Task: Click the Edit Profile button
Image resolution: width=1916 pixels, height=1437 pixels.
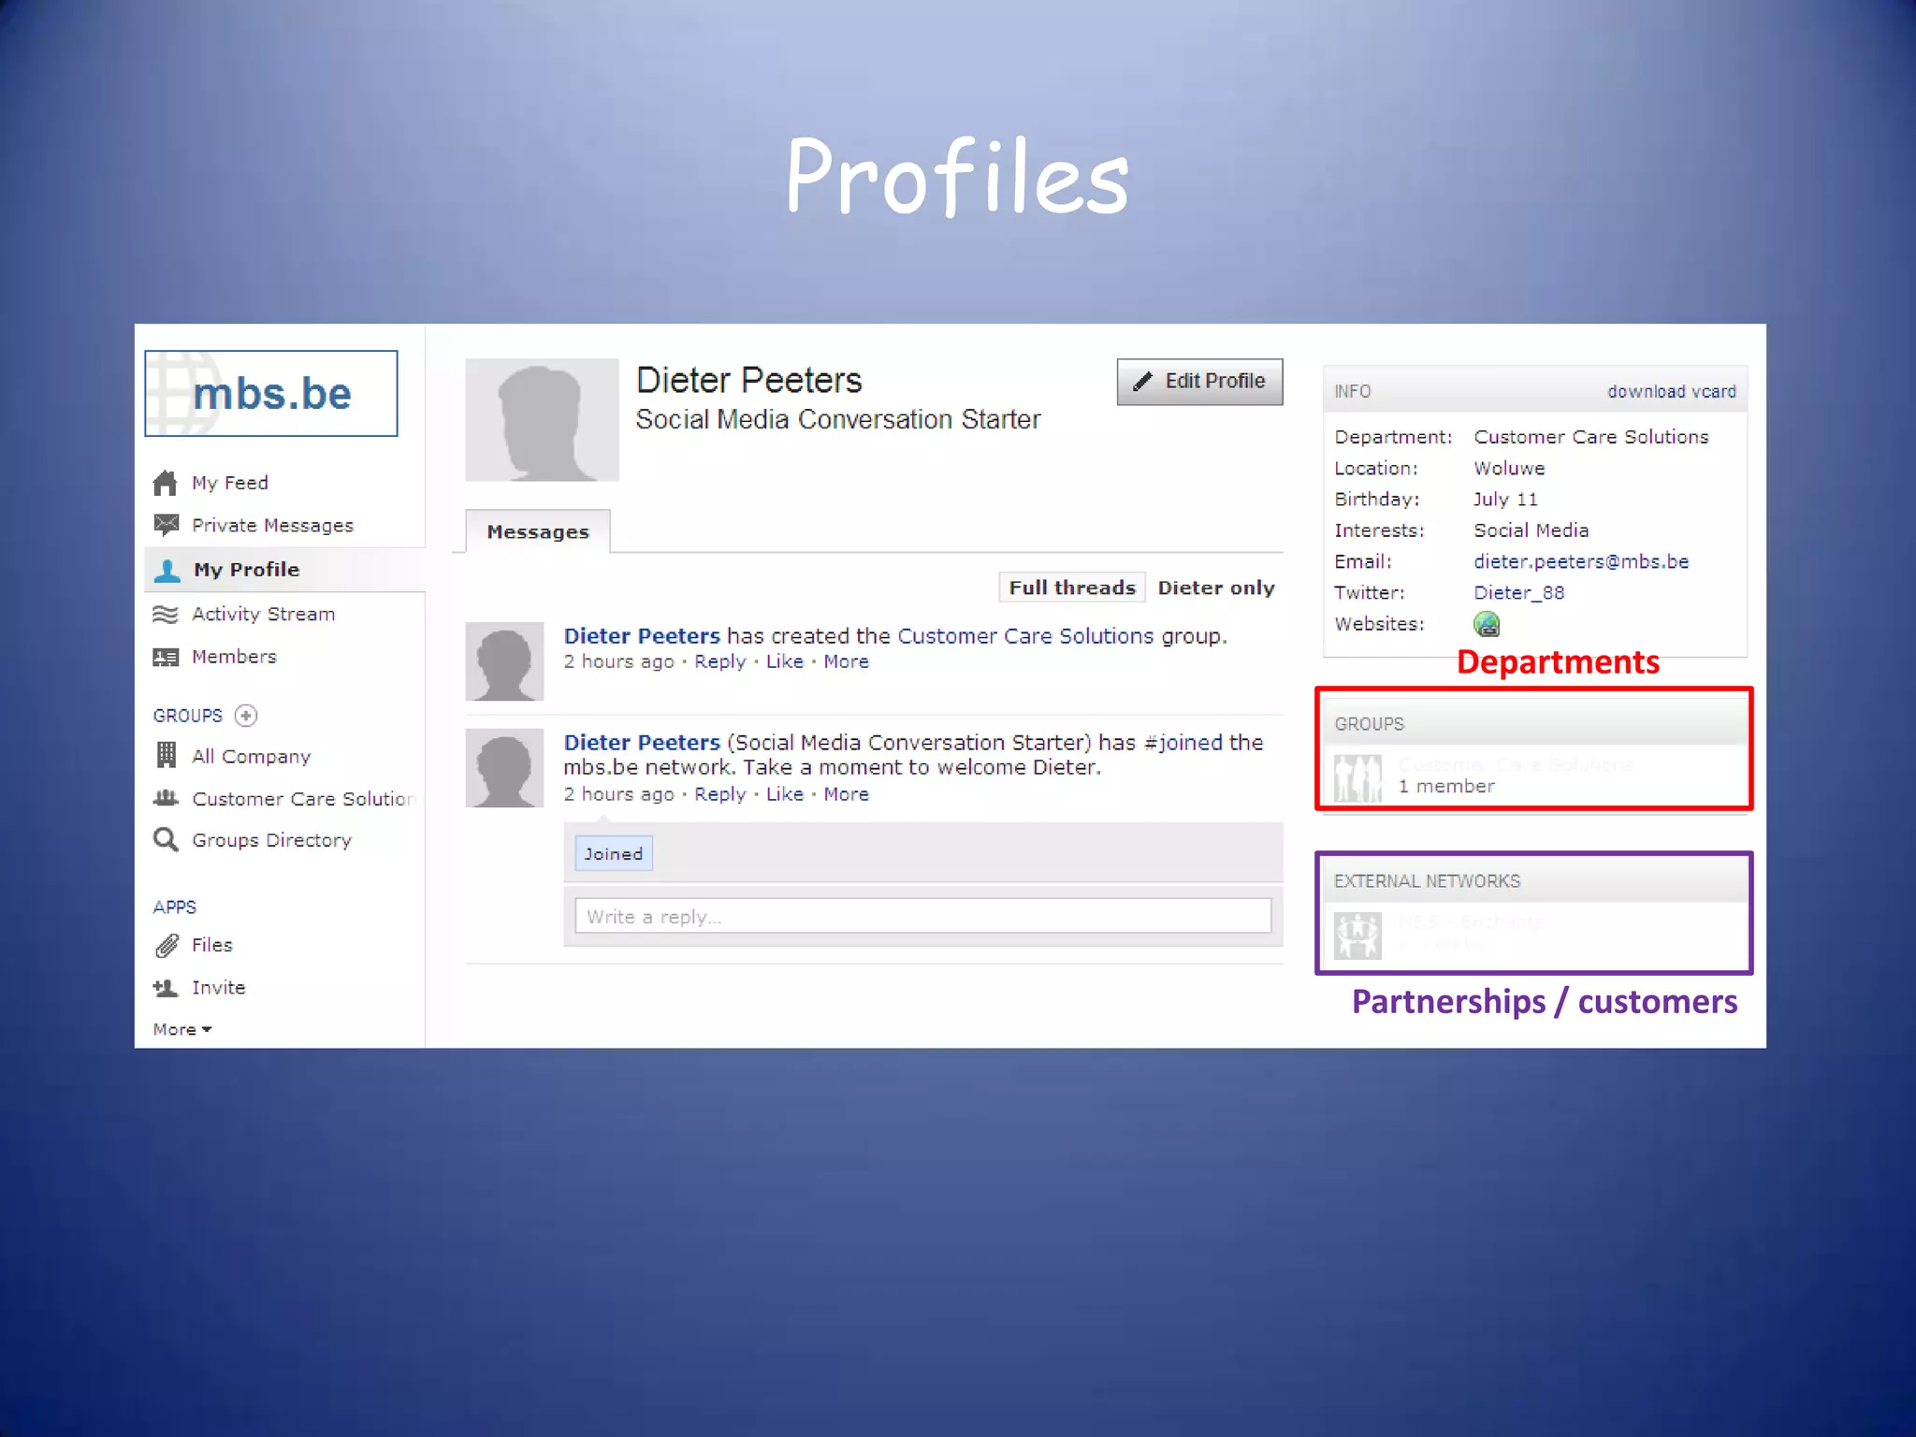Action: pos(1199,382)
